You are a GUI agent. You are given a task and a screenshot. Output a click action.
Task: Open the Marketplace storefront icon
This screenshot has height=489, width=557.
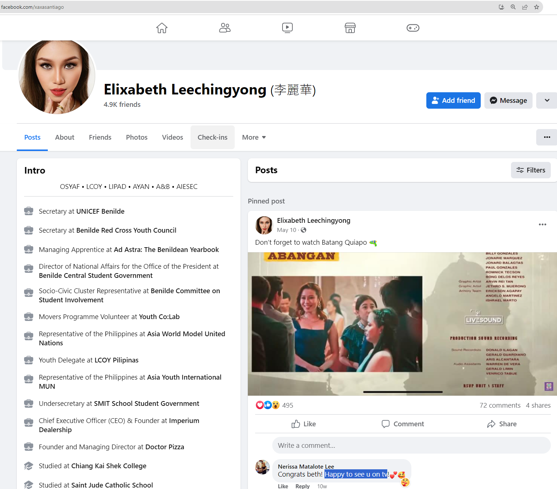[350, 28]
